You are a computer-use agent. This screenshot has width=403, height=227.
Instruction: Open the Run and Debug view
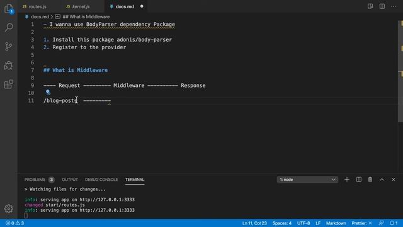pyautogui.click(x=9, y=66)
